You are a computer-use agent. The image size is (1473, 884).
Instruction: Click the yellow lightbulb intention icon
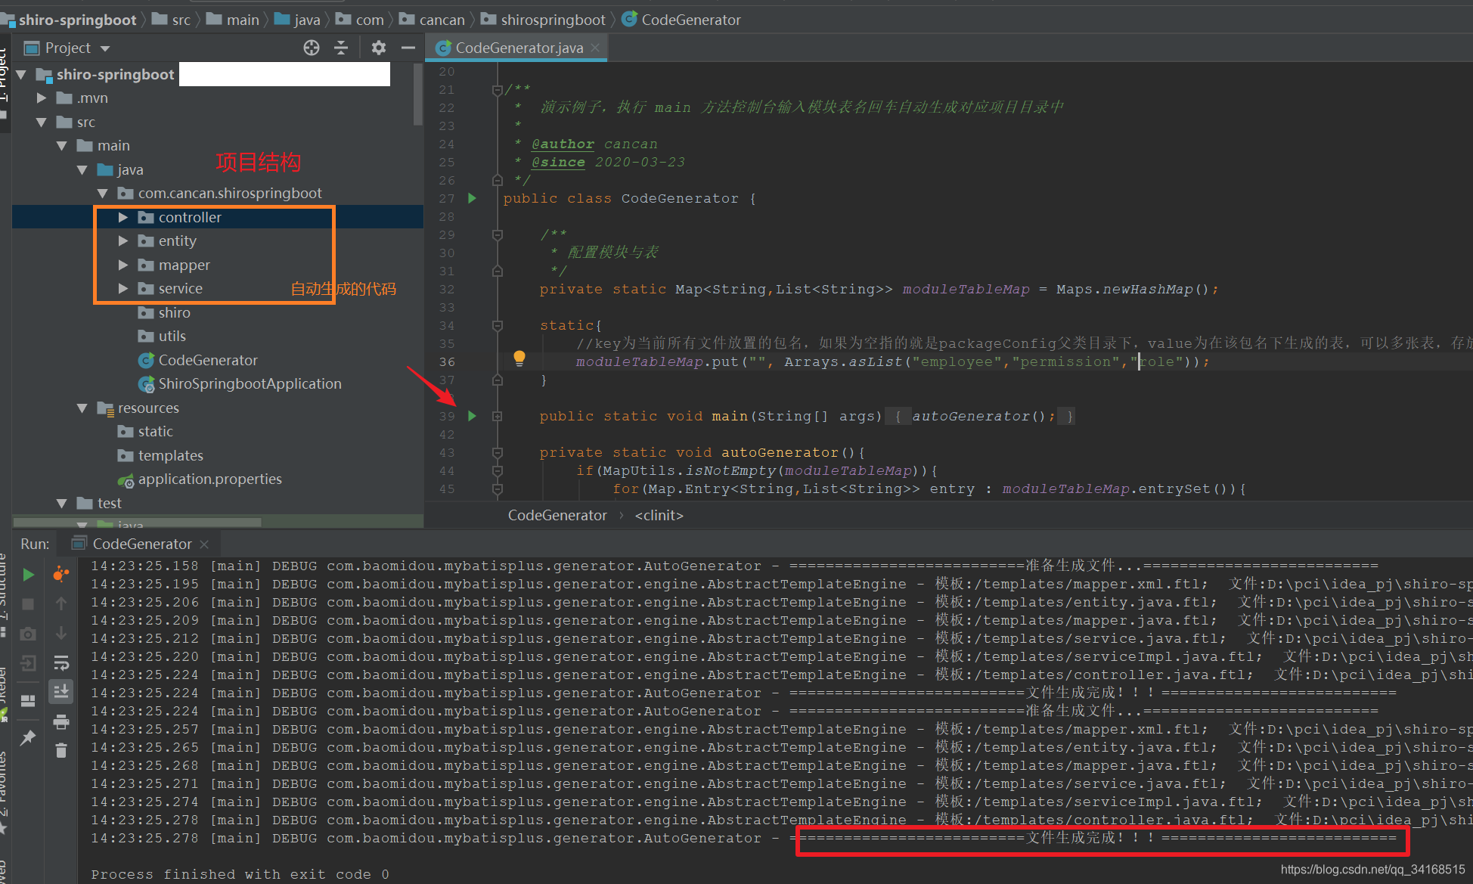coord(519,358)
